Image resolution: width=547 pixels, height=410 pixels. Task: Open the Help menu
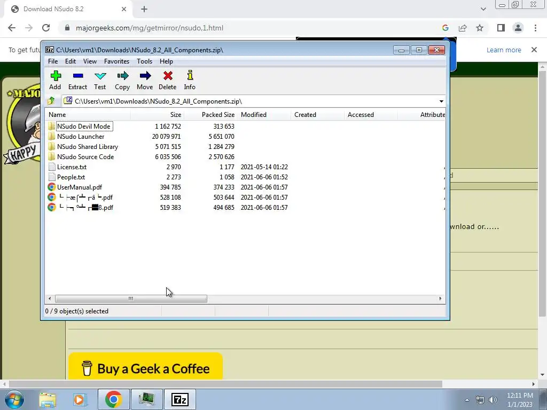point(166,61)
